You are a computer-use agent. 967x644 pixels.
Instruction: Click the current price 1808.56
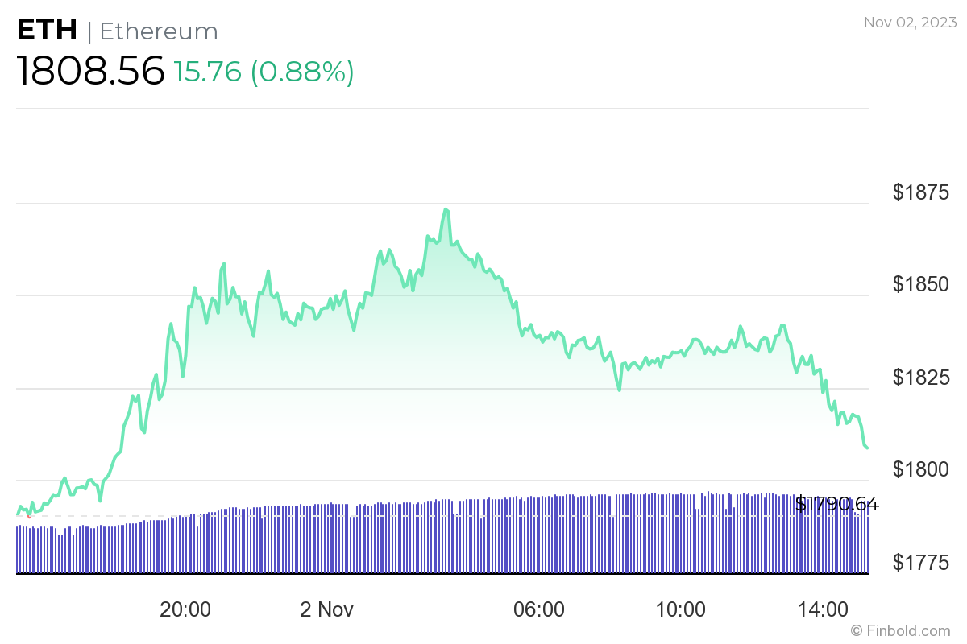[90, 72]
